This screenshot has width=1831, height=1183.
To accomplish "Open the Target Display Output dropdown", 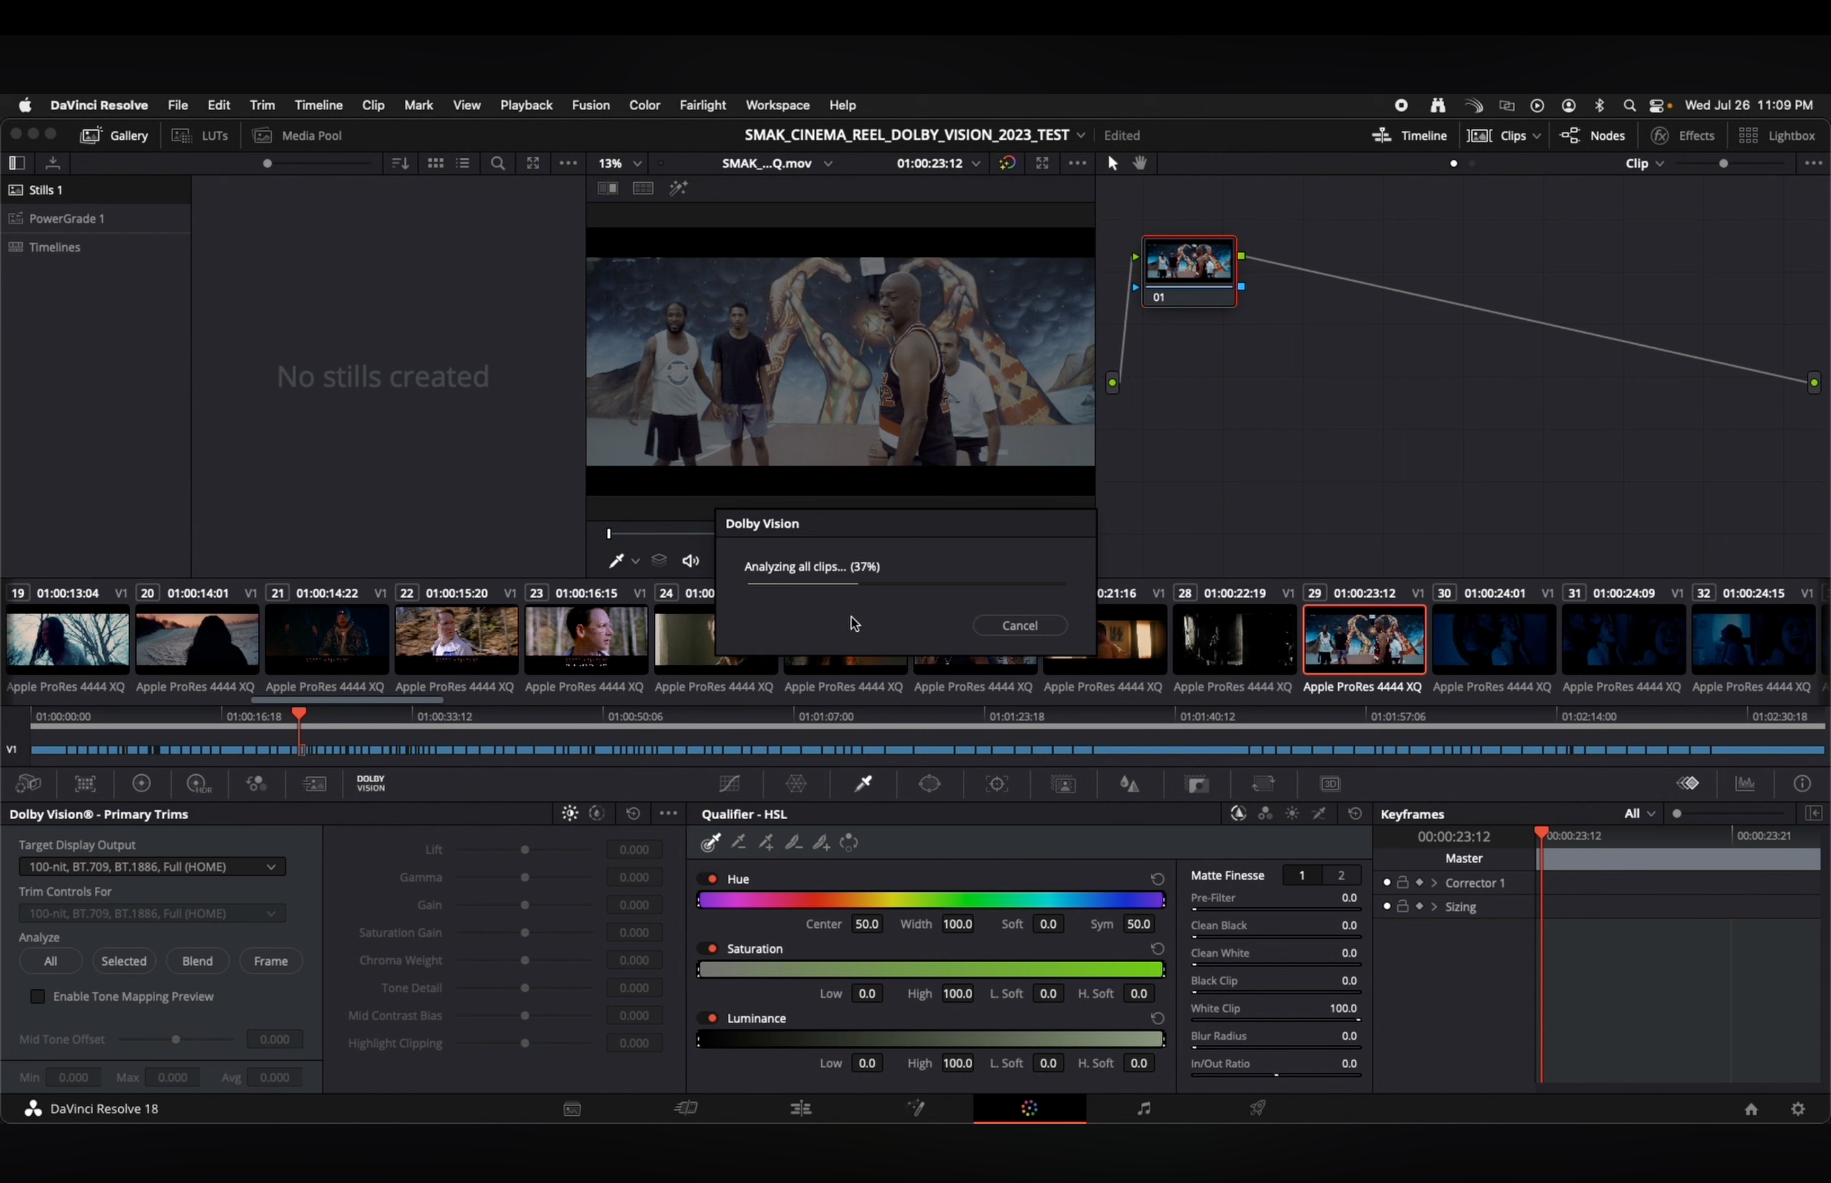I will tap(152, 866).
